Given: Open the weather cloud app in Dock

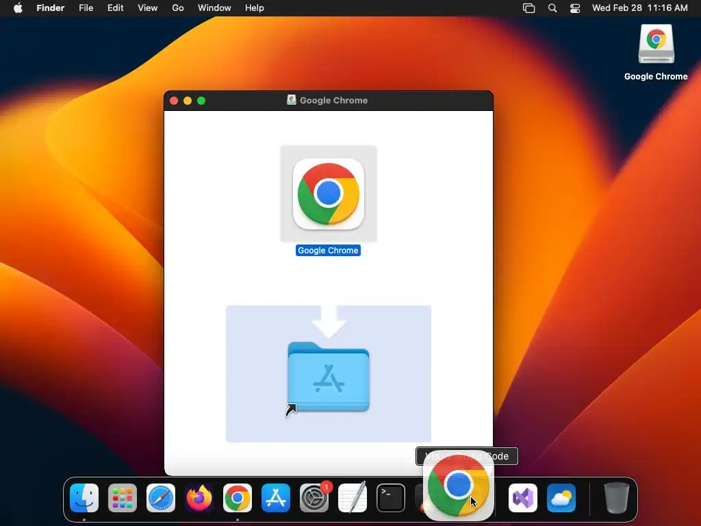Looking at the screenshot, I should (x=561, y=498).
